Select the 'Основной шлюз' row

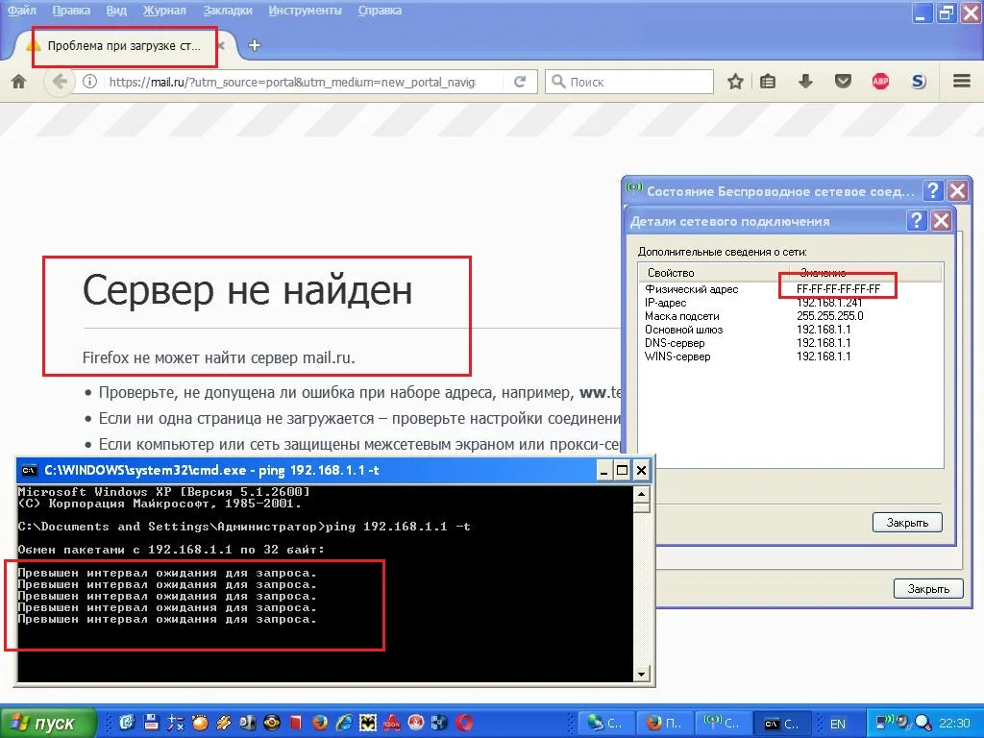[x=790, y=330]
